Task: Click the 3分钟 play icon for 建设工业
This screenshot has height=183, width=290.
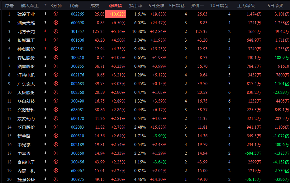Action: tap(56, 14)
